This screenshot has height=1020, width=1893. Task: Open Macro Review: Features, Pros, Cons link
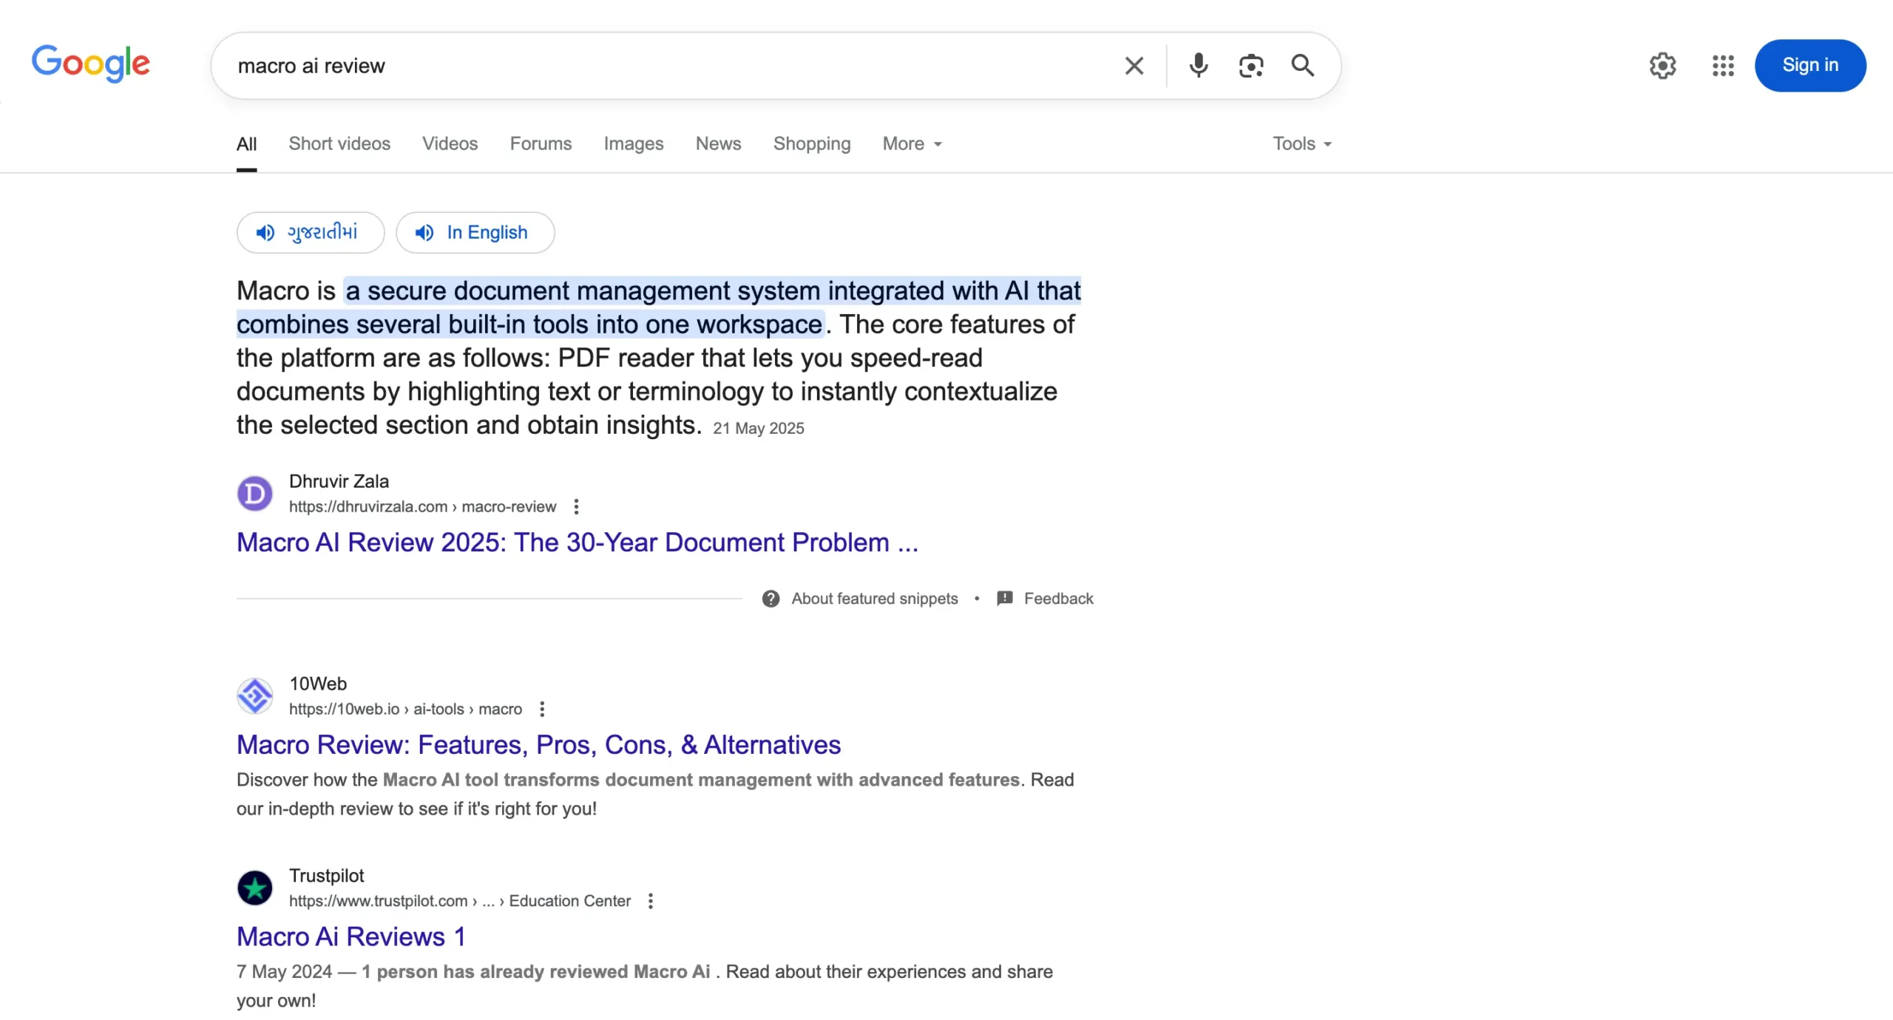pos(538,744)
